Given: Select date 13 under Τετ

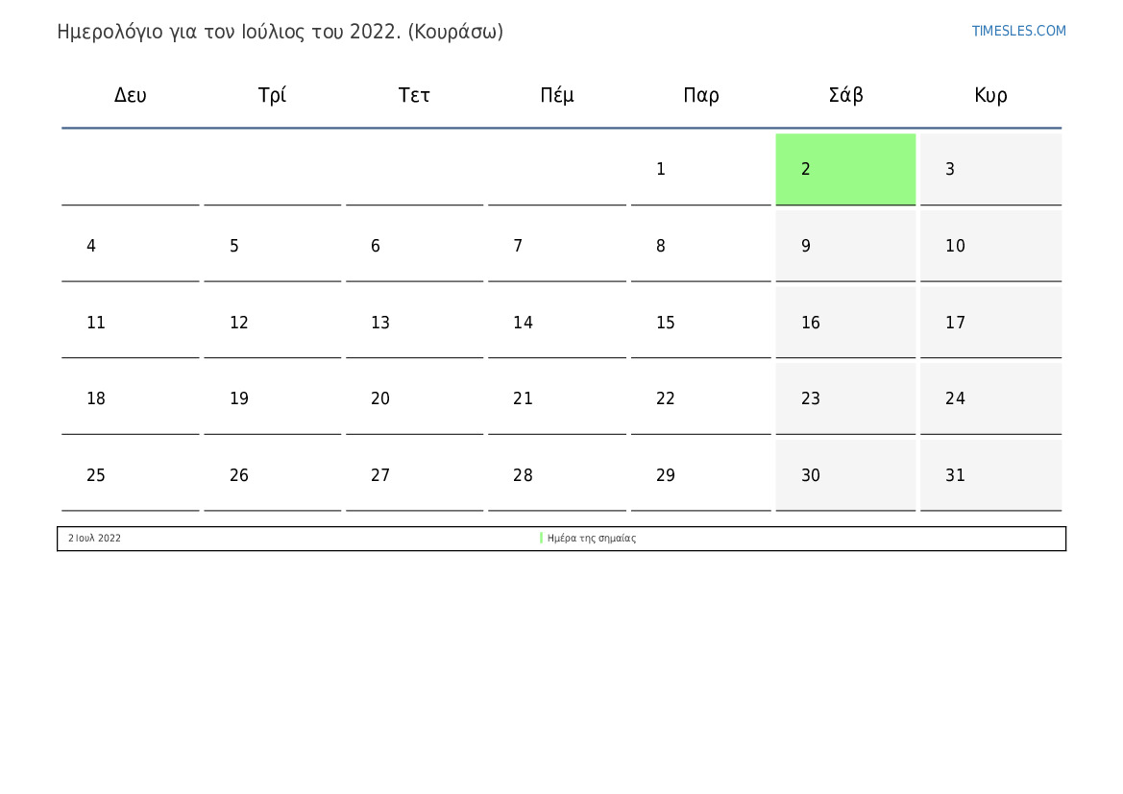Looking at the screenshot, I should 414,323.
